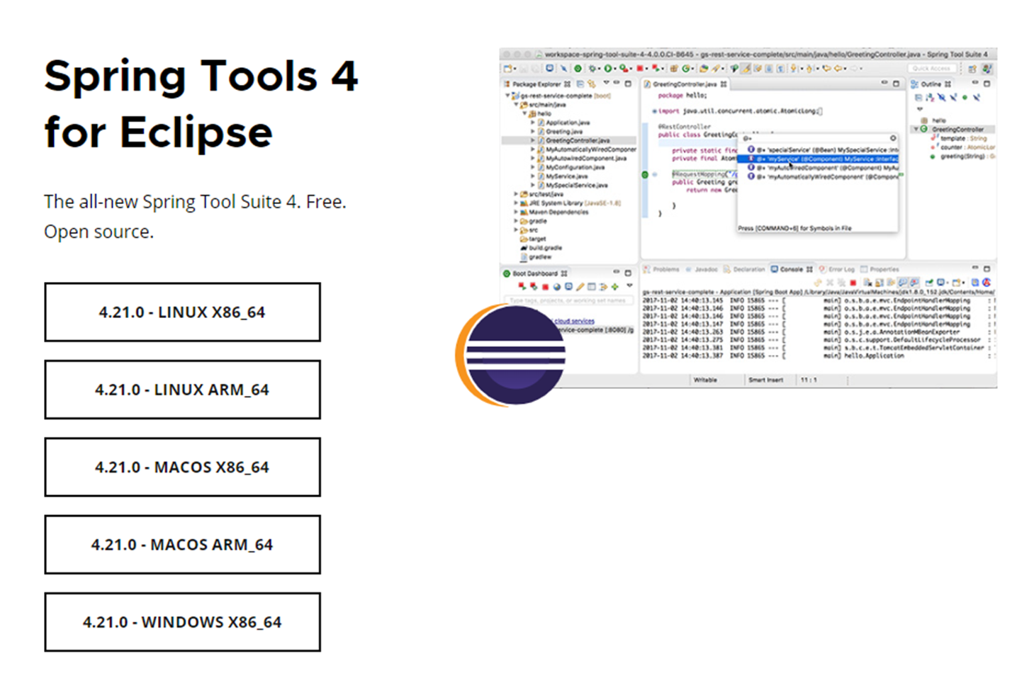
Task: Expand the JRE System Library node
Action: pos(517,203)
